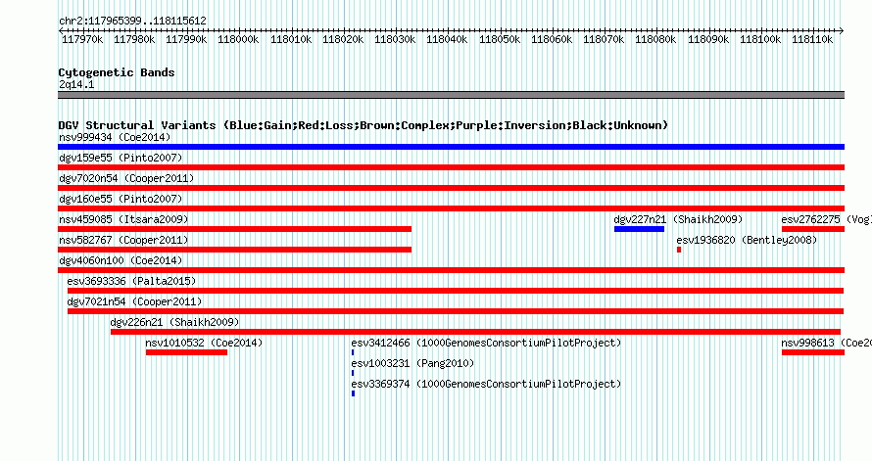Click dgv4060n100 (Coe2014) variant label
This screenshot has width=872, height=461.
pos(121,260)
